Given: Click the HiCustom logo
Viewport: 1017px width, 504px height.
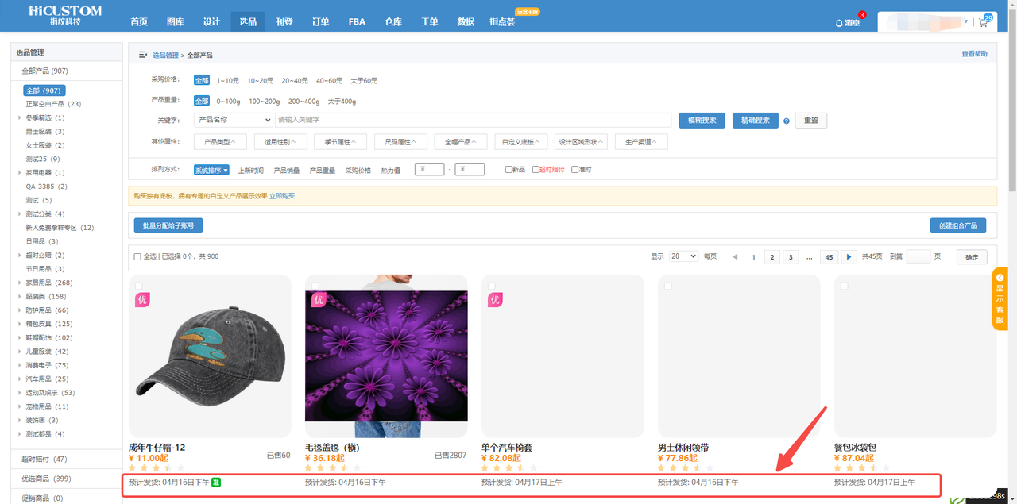Looking at the screenshot, I should (x=65, y=16).
